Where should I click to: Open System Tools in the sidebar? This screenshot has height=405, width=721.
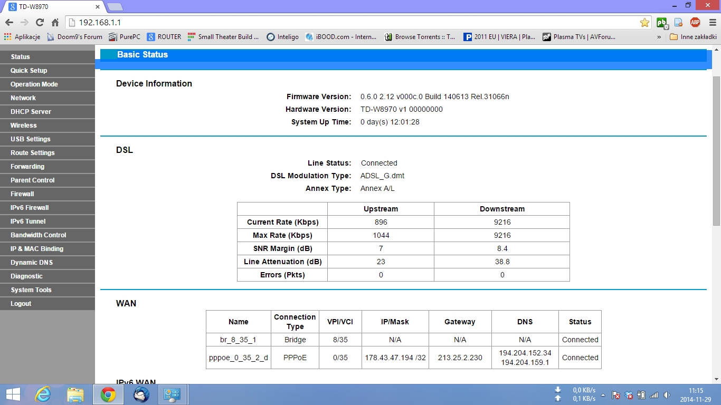pos(31,290)
